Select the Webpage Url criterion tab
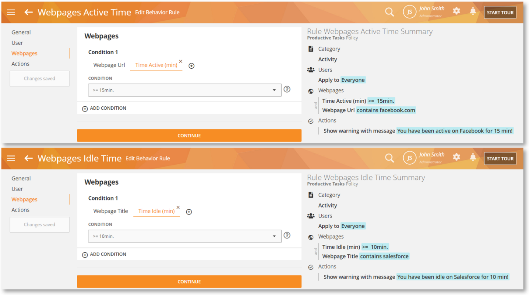The height and width of the screenshot is (295, 529). (109, 65)
